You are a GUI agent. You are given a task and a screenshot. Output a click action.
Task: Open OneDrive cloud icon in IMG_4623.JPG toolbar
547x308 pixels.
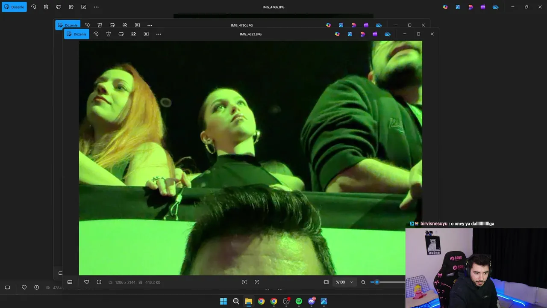point(388,34)
